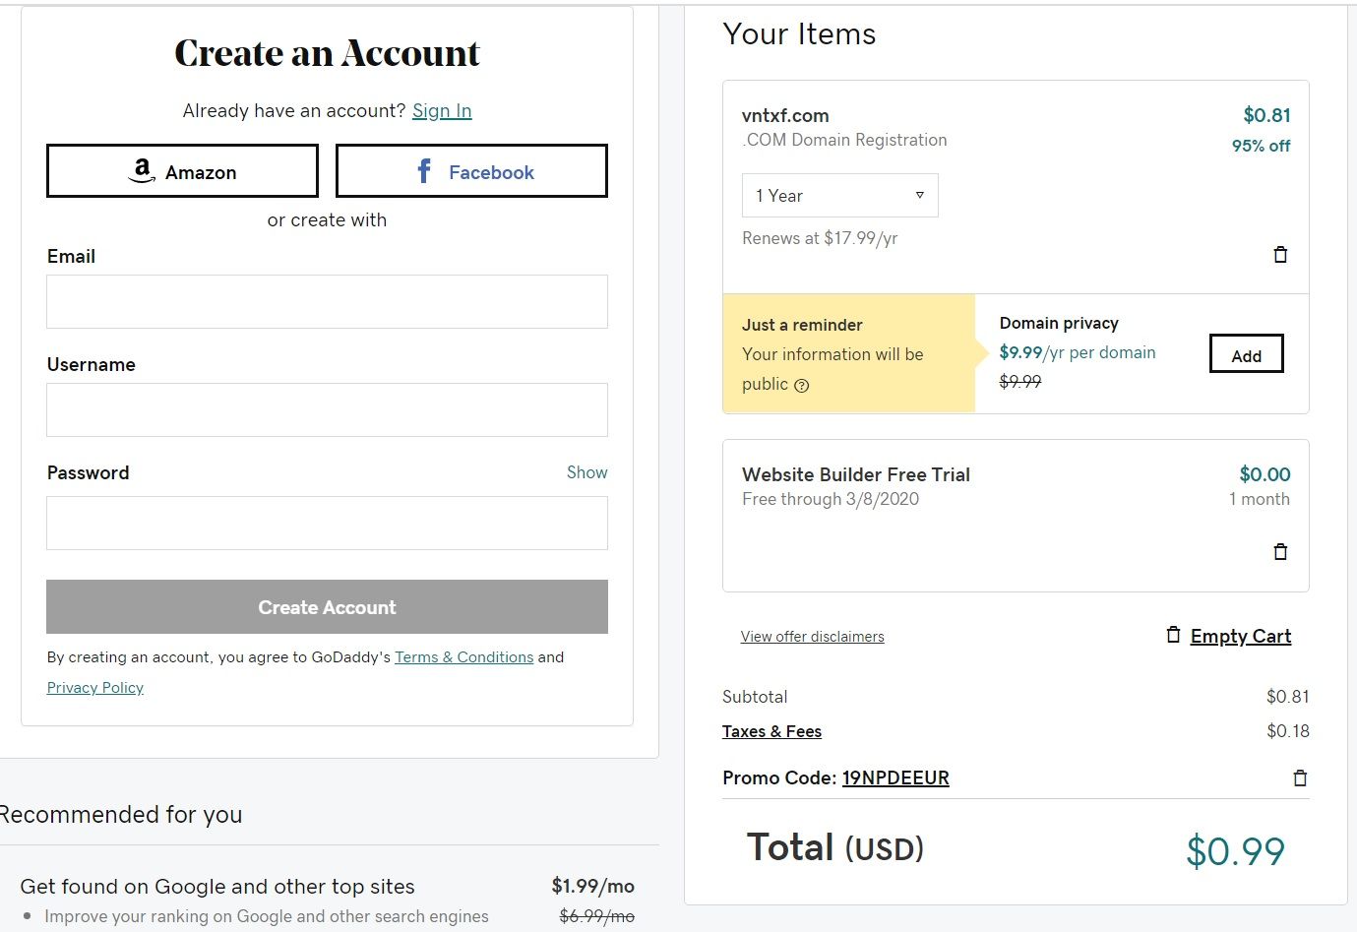Click the Facebook logo icon
This screenshot has height=932, width=1357.
[x=424, y=171]
